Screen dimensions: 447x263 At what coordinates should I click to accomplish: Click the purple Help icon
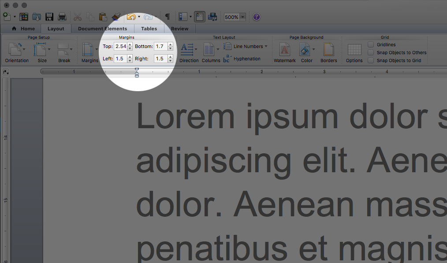257,17
